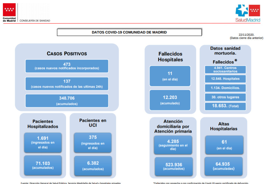Select the 12.203 accumulated deaths box
This screenshot has height=184, width=264.
[170, 100]
